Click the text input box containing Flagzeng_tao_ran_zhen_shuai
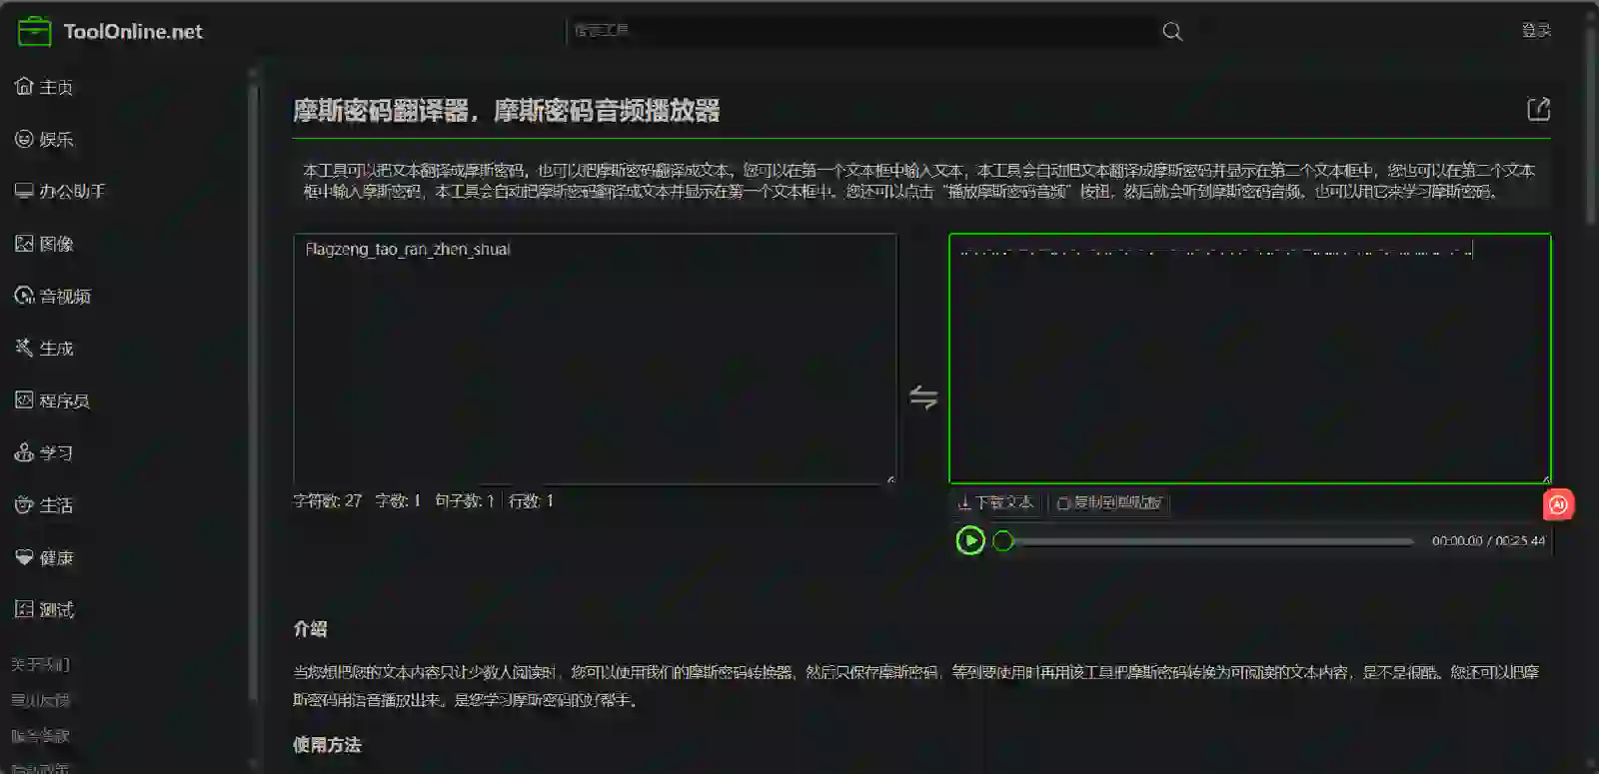 point(595,360)
